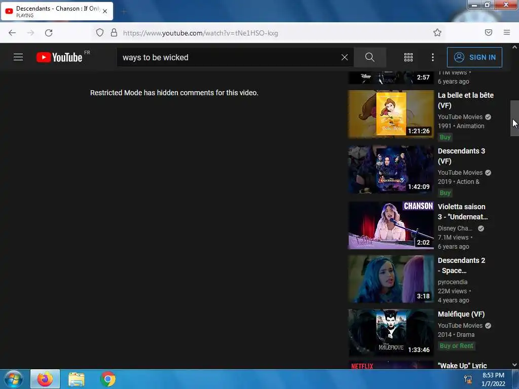Click the tracking protection shield icon
Screen dimensions: 519x389
pyautogui.click(x=100, y=32)
